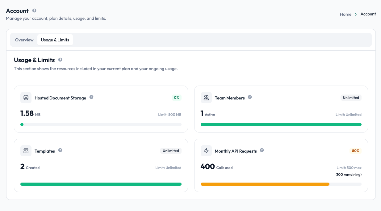Click the Templates card title

point(45,151)
